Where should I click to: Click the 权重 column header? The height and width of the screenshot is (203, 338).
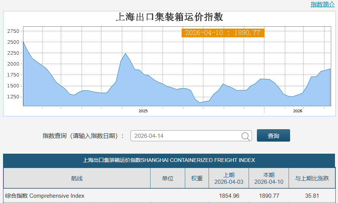coord(197,178)
